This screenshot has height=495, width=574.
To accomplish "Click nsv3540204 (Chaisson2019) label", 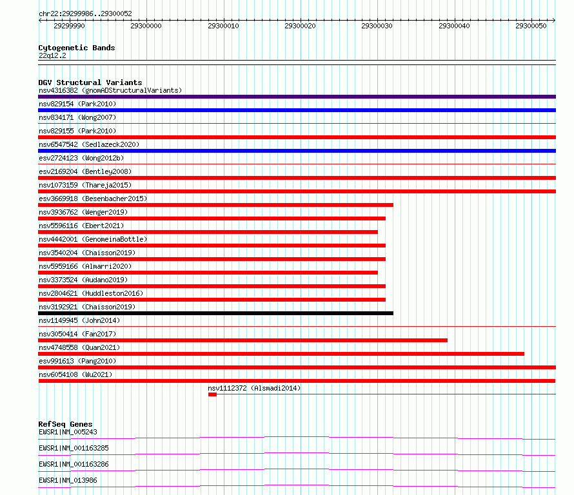I will pos(87,253).
